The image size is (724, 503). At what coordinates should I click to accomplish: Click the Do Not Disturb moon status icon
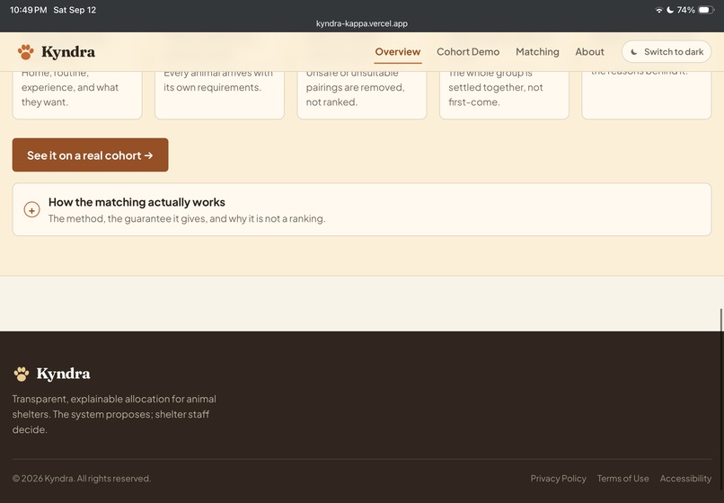click(670, 10)
